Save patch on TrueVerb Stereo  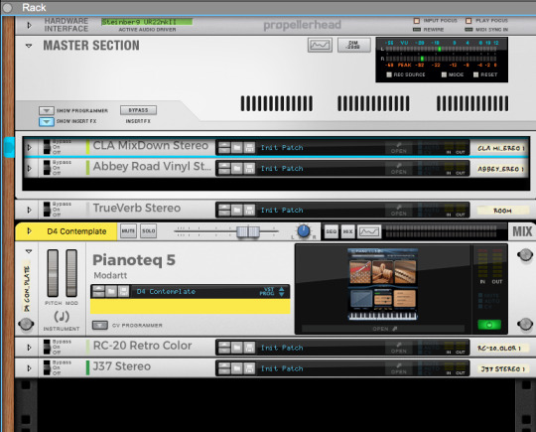[249, 210]
